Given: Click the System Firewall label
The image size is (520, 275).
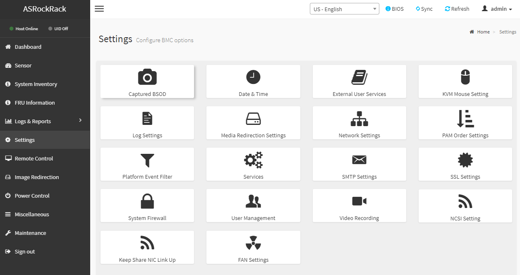Looking at the screenshot, I should pyautogui.click(x=147, y=218).
